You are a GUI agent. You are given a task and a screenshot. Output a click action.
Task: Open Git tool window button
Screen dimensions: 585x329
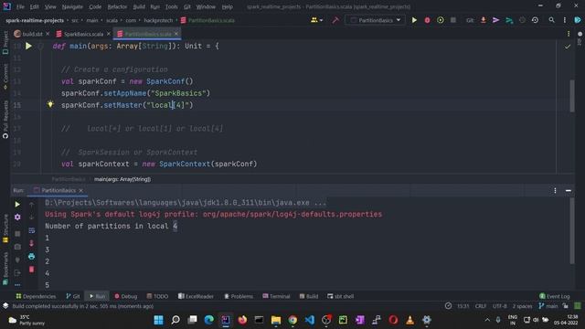73,296
